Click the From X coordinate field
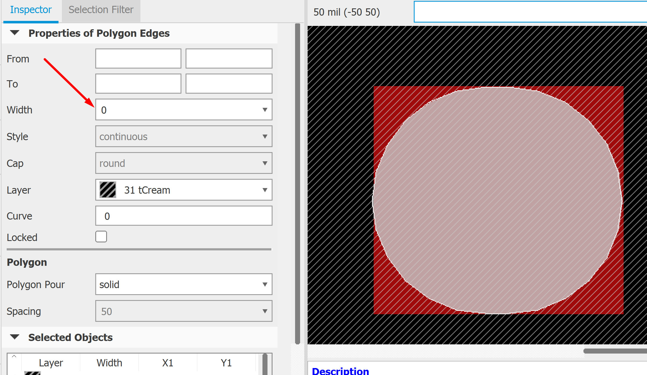The image size is (647, 375). (138, 59)
